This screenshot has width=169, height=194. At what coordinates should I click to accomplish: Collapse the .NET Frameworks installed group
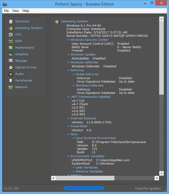(68, 97)
